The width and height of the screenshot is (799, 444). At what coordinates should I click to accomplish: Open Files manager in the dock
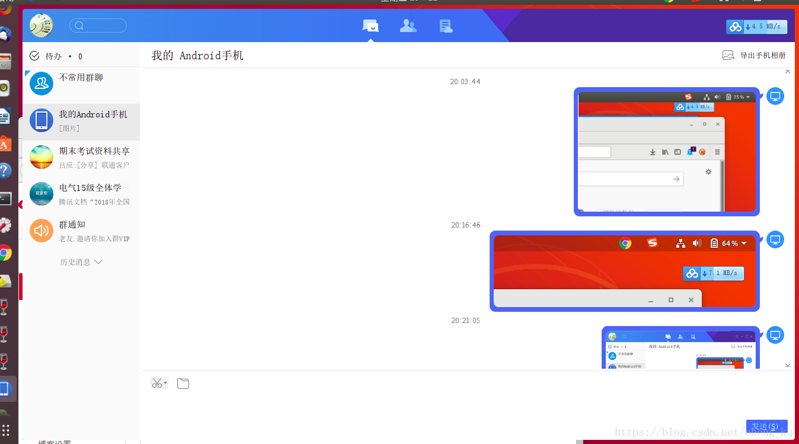coord(5,61)
